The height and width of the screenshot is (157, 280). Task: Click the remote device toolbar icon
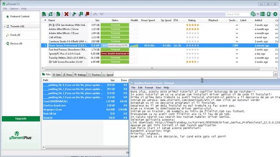tap(269, 14)
